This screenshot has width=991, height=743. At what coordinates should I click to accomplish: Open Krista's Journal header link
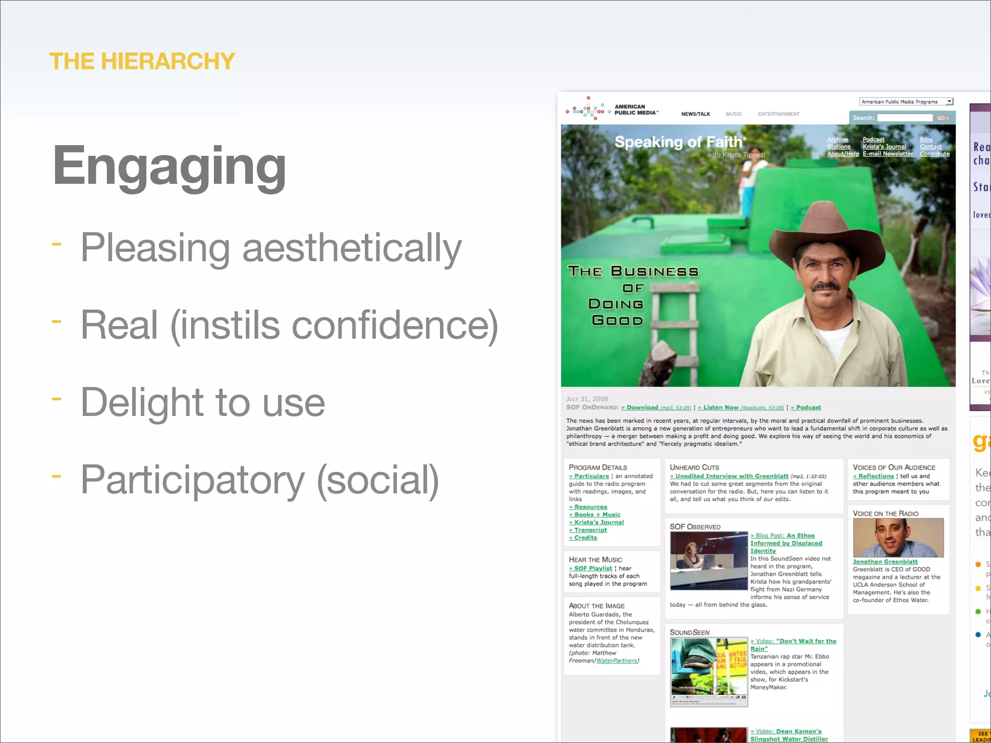pyautogui.click(x=884, y=147)
